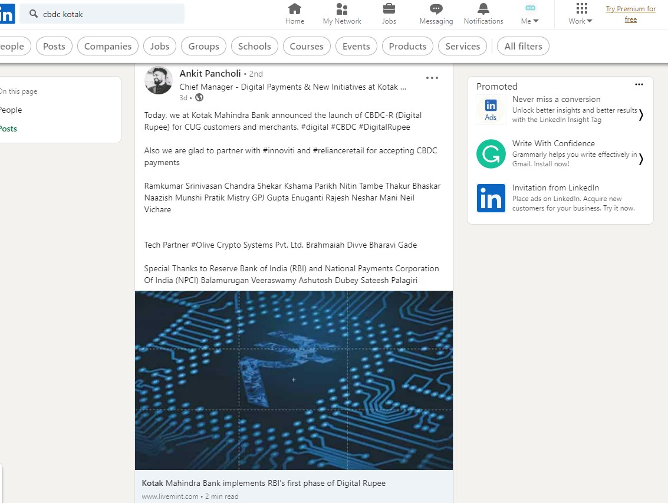The image size is (668, 503).
Task: Filter search results by Events
Action: [356, 45]
